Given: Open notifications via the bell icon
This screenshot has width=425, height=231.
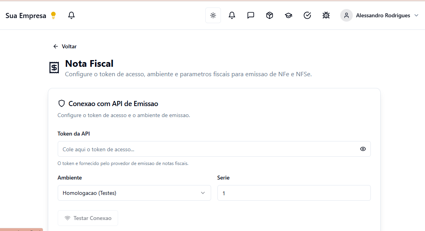Looking at the screenshot, I should point(232,15).
